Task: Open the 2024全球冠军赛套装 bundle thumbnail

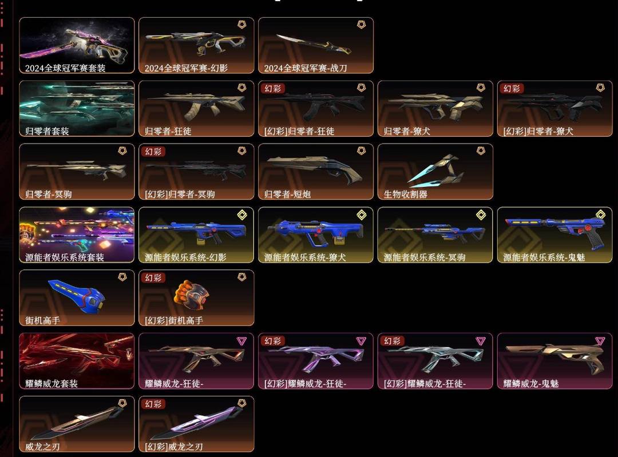Action: (x=77, y=45)
